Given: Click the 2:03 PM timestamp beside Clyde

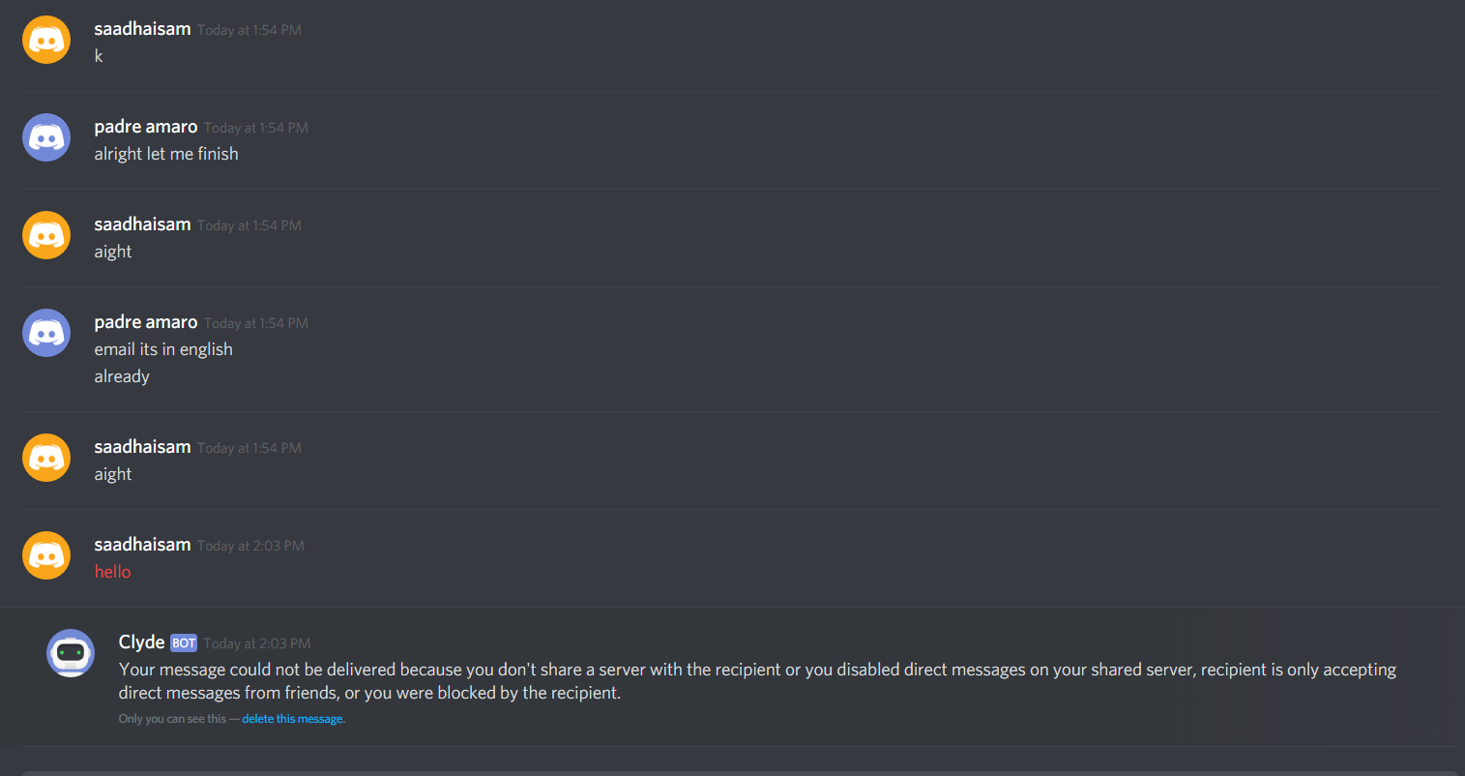Looking at the screenshot, I should coord(257,643).
